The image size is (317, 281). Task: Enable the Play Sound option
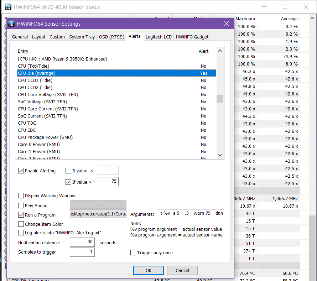(x=21, y=205)
